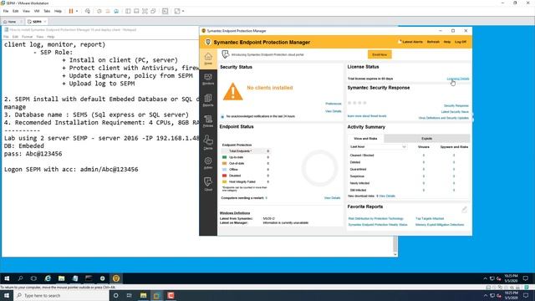Open the VMware power options dropdown arrow

tap(77, 11)
